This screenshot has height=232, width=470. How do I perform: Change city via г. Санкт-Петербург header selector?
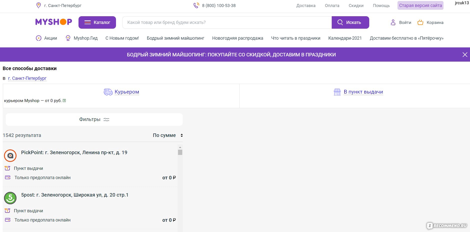point(63,5)
